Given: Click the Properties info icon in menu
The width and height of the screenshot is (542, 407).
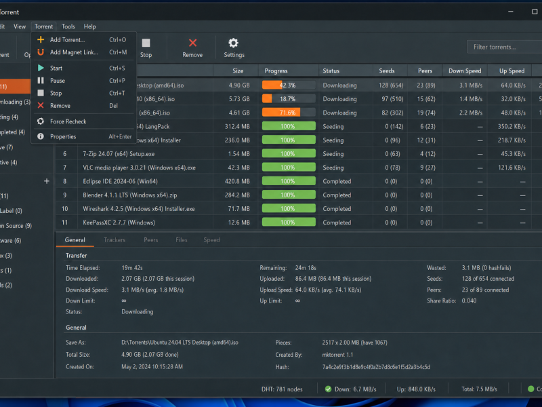Looking at the screenshot, I should [x=41, y=137].
